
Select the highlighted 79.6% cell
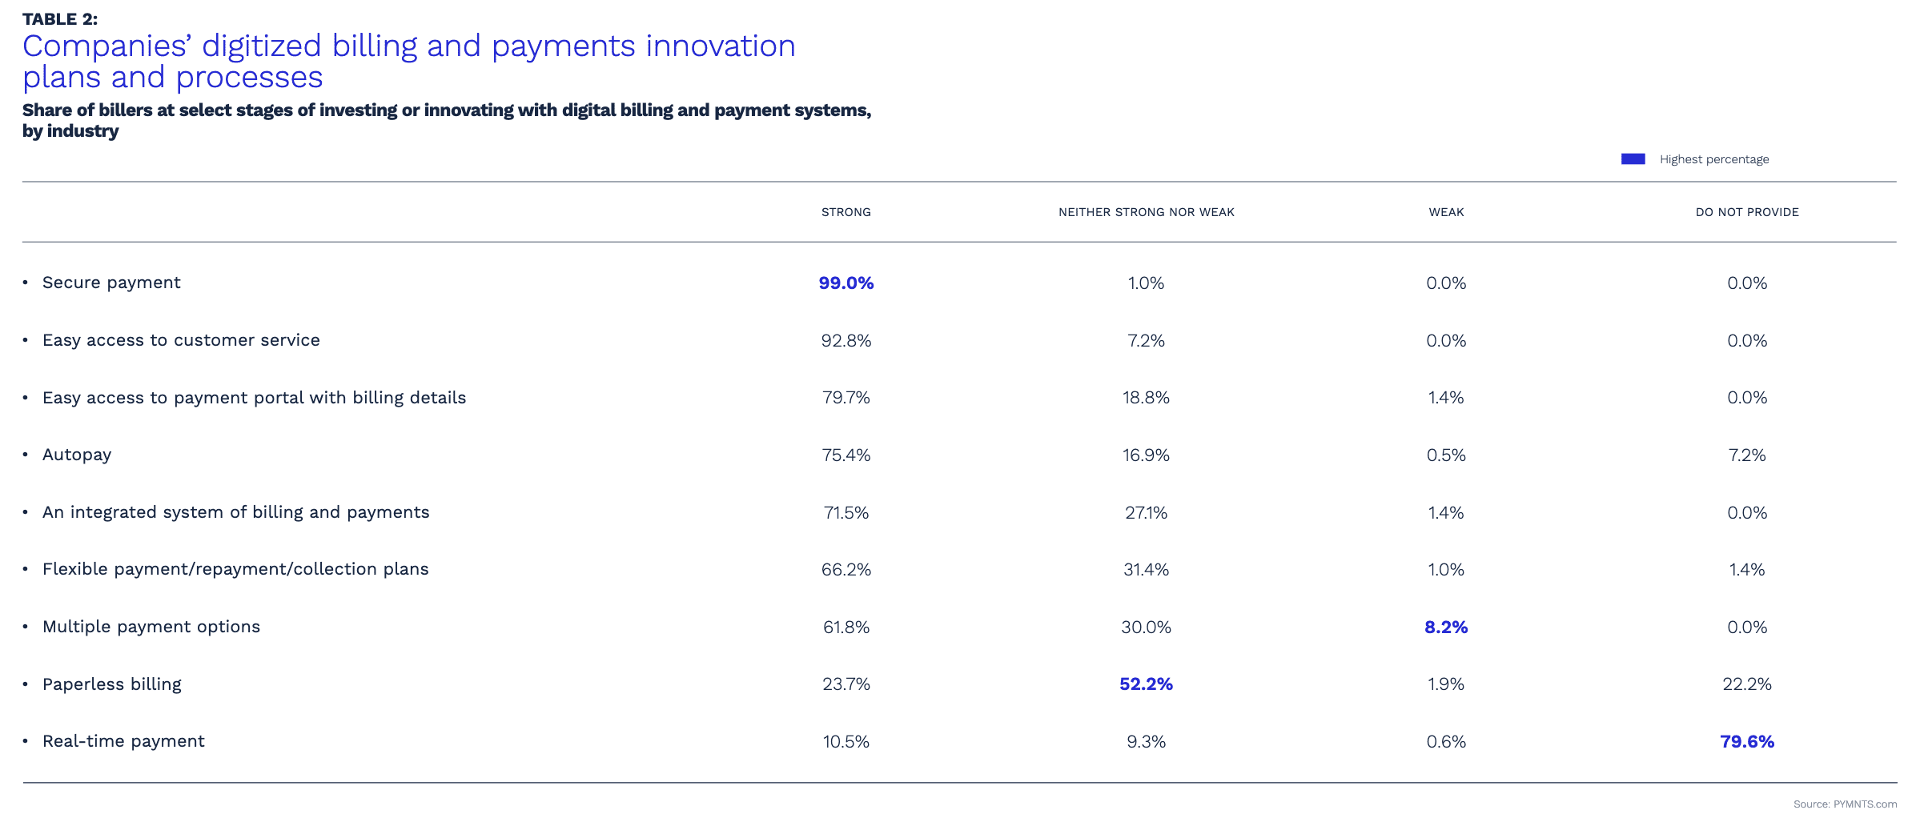point(1746,742)
